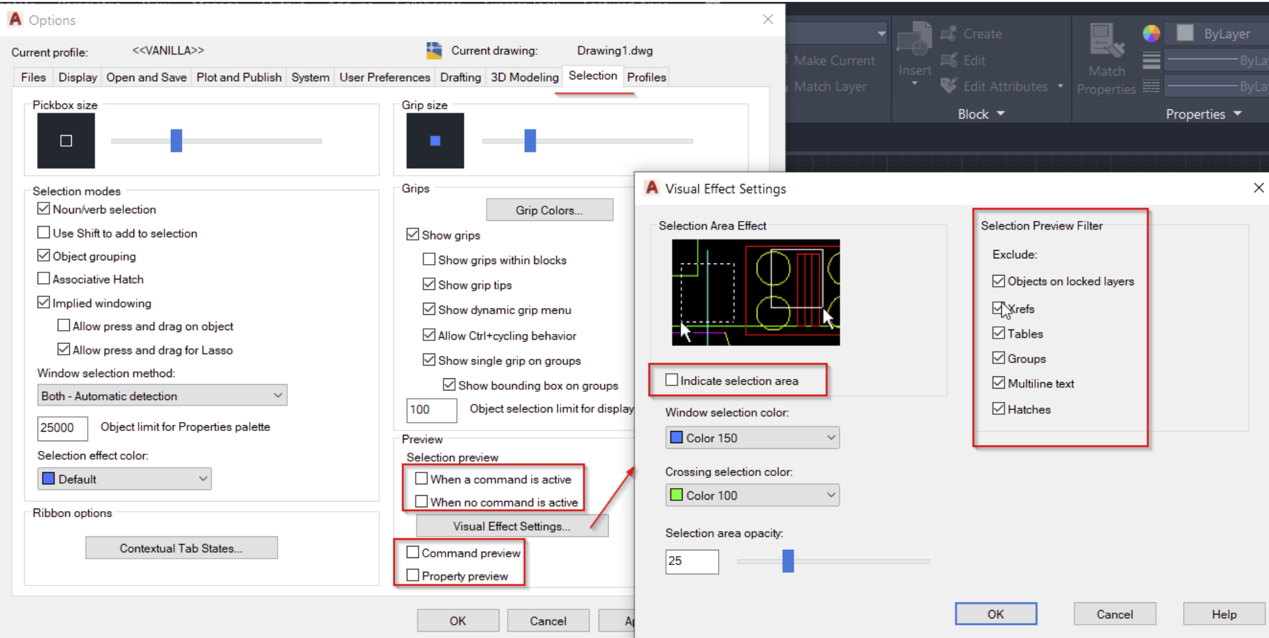Click the Edit block icon

click(948, 60)
